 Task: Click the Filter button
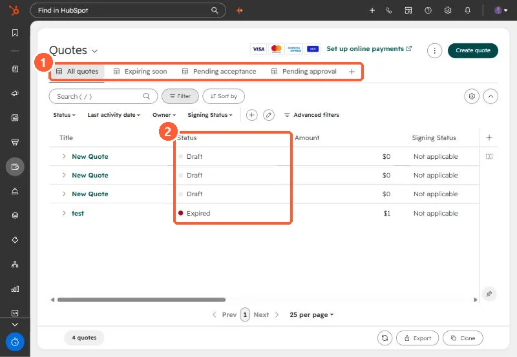pos(180,96)
